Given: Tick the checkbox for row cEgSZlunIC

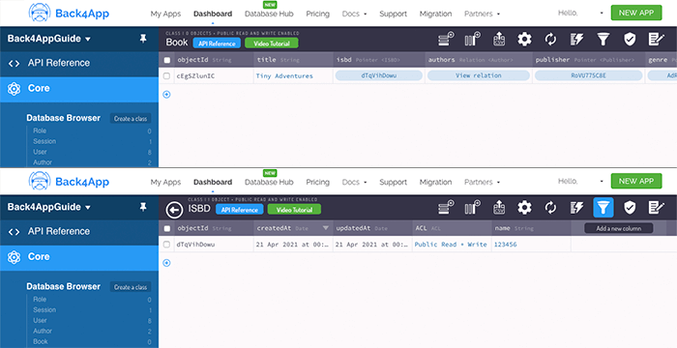Looking at the screenshot, I should tap(166, 76).
